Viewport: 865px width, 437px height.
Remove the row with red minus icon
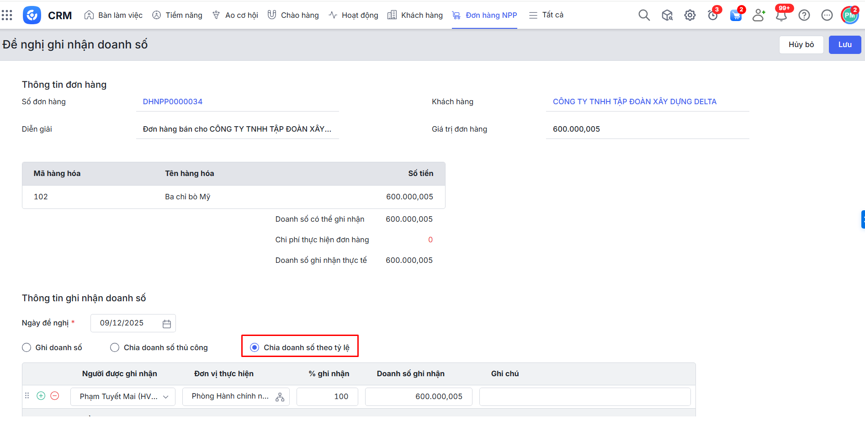[x=55, y=396]
